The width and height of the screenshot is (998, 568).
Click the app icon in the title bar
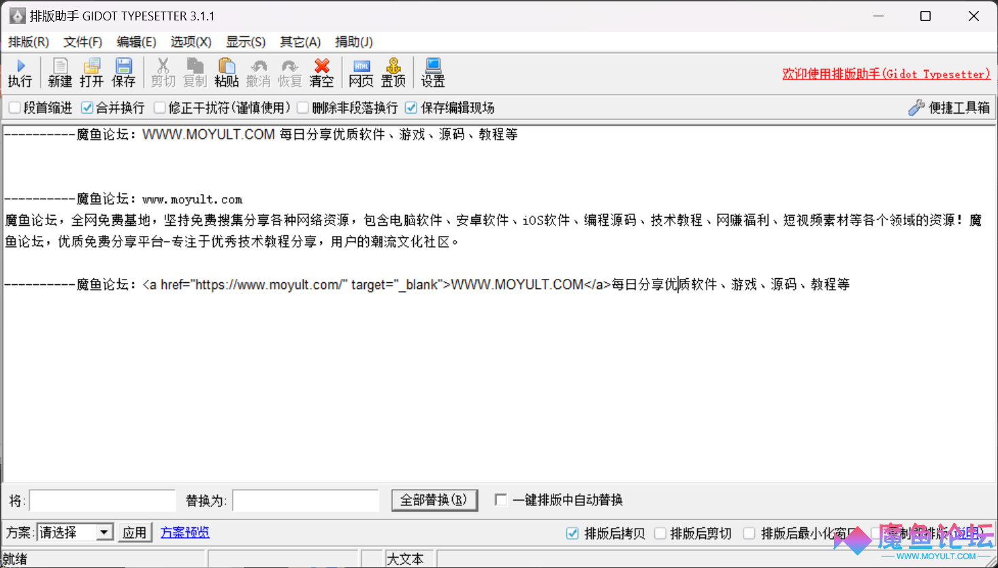pyautogui.click(x=17, y=16)
